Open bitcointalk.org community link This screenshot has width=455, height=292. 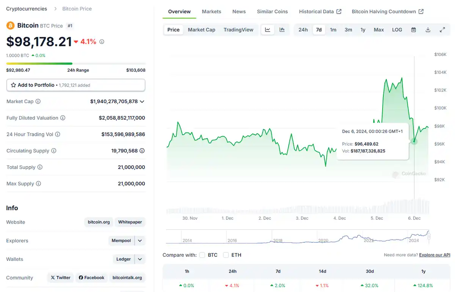[127, 278]
